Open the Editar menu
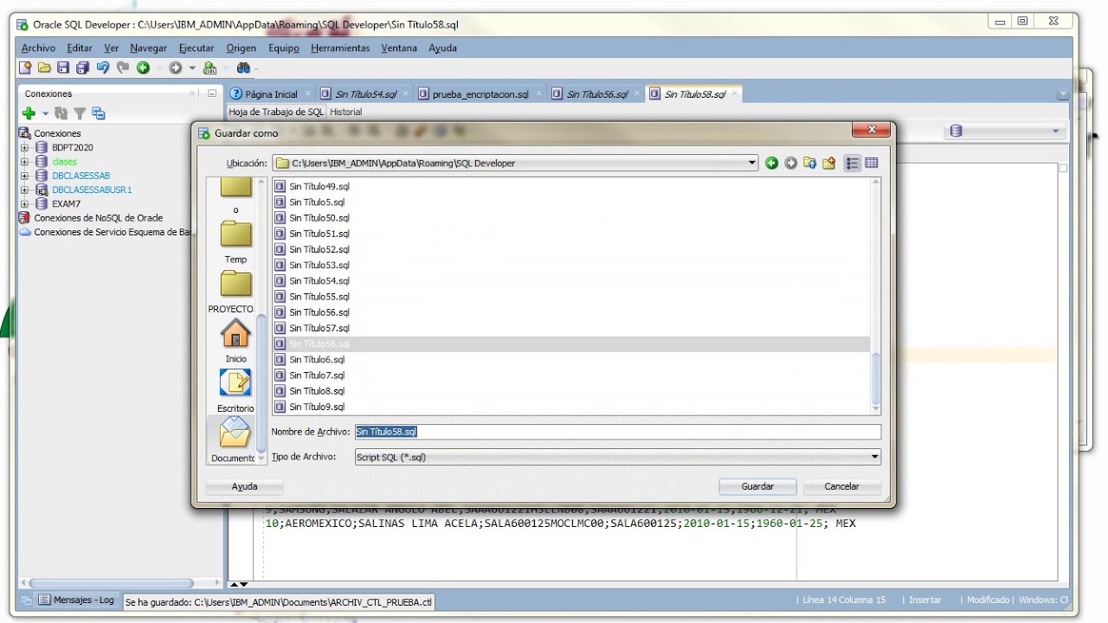The height and width of the screenshot is (623, 1108). 80,48
